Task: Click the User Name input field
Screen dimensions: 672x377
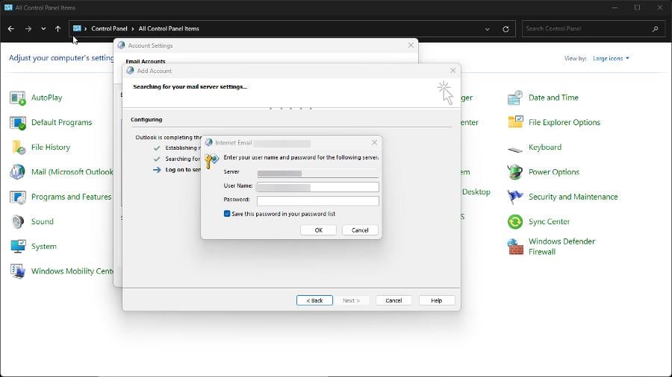Action: (x=317, y=187)
